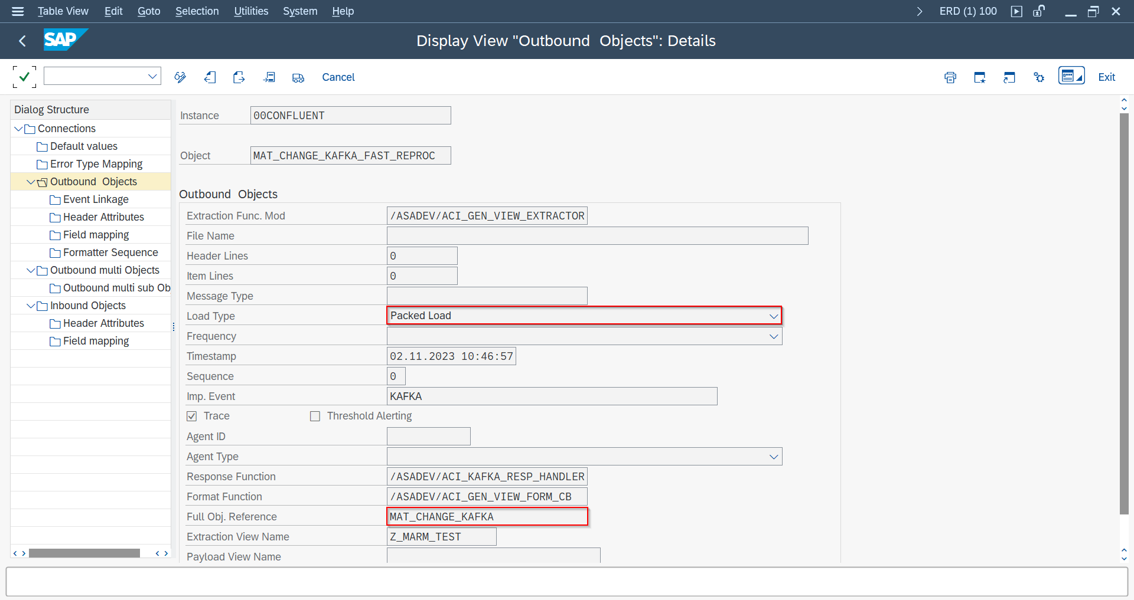Click the back arrow in title bar
This screenshot has height=600, width=1134.
pos(22,41)
